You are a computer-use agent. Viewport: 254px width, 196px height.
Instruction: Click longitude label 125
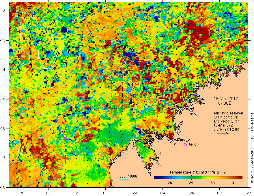(191, 193)
